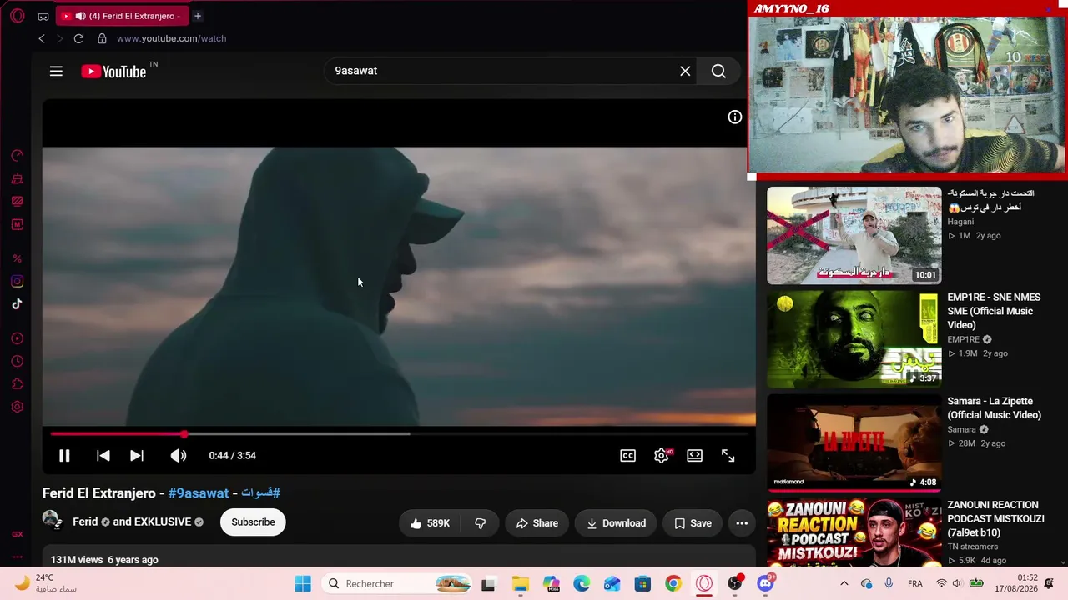Toggle closed captions on the video

627,456
